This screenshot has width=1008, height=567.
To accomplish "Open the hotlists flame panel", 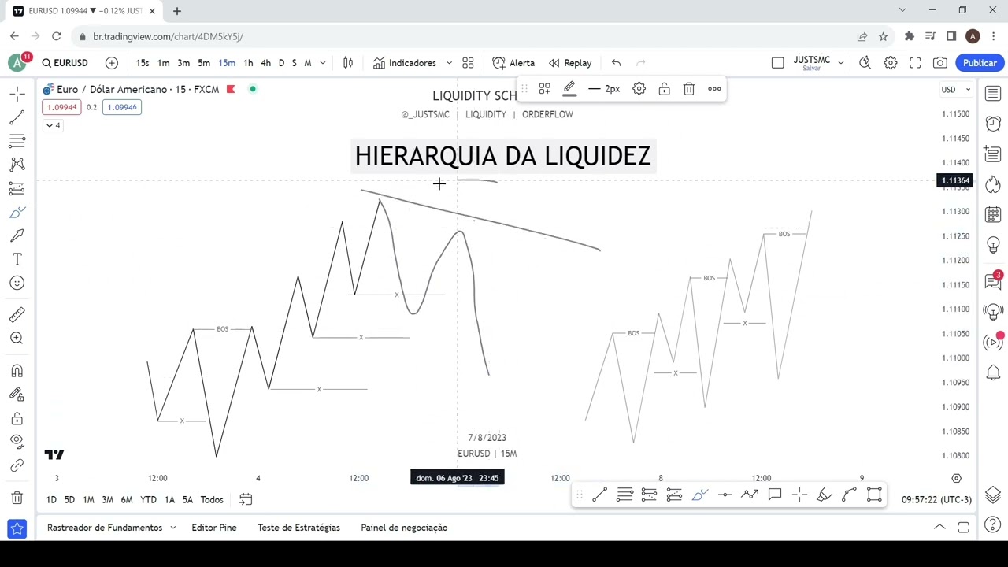I will click(x=993, y=185).
